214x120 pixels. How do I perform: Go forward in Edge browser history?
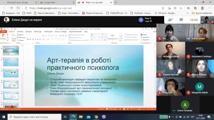(11, 8)
